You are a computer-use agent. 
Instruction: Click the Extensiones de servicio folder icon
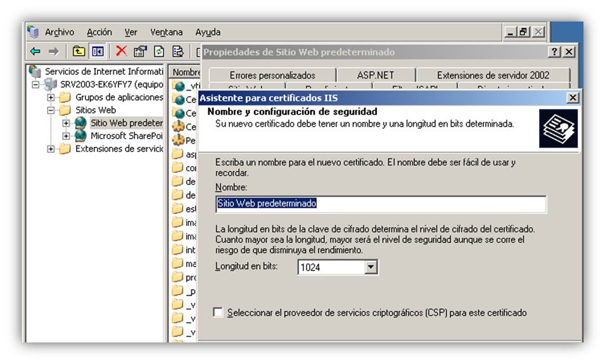pos(65,149)
